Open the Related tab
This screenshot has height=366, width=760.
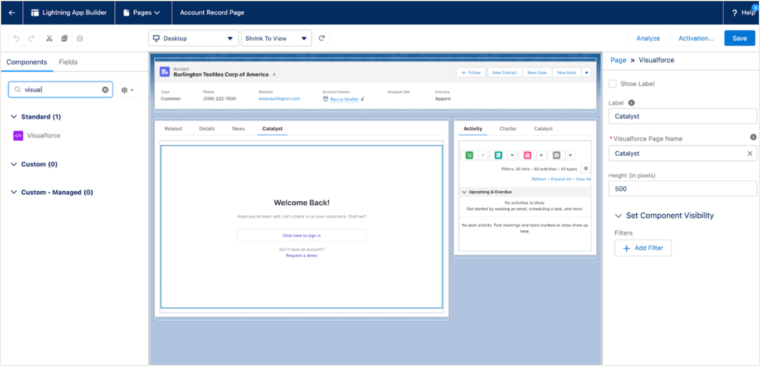click(173, 128)
